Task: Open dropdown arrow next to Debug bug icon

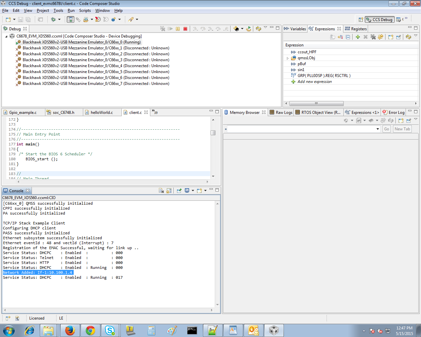Action: click(59, 19)
